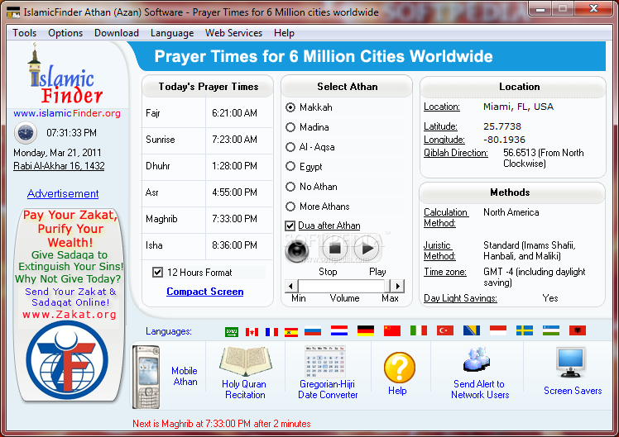Screen dimensions: 619x437
Task: Click the Bosnia flag in Languages row
Action: click(x=472, y=330)
